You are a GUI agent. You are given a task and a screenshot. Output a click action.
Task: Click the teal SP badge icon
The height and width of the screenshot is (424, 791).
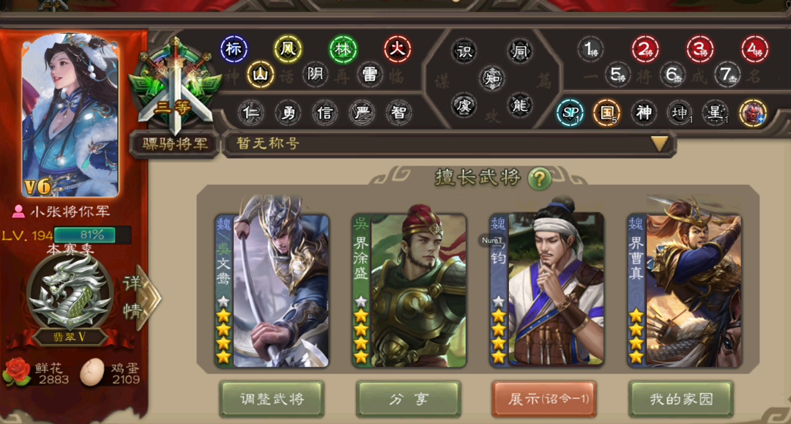click(x=570, y=113)
